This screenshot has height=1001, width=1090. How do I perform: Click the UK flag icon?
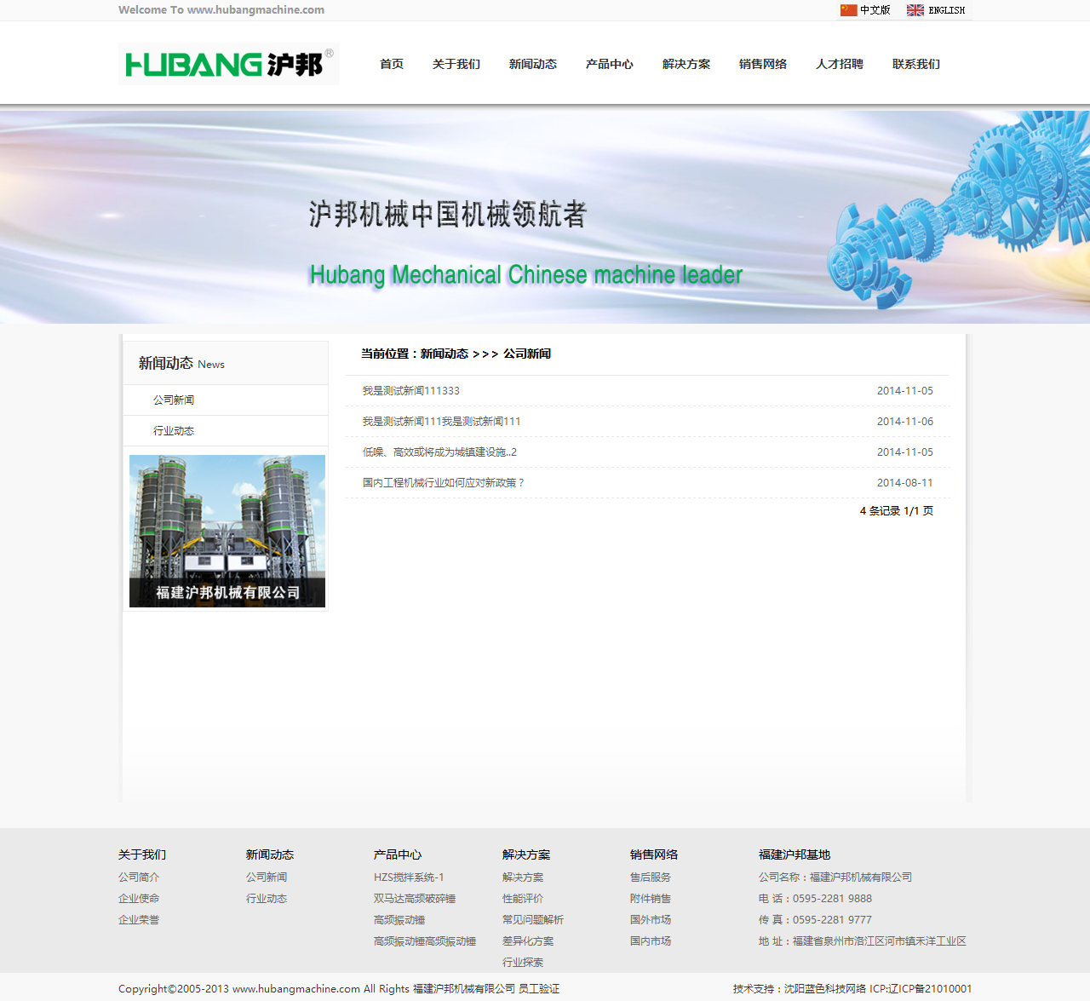(915, 10)
